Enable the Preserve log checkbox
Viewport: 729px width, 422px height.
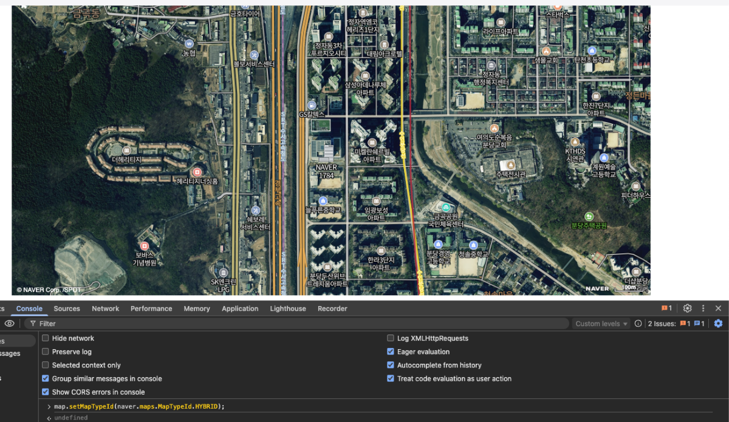point(46,352)
